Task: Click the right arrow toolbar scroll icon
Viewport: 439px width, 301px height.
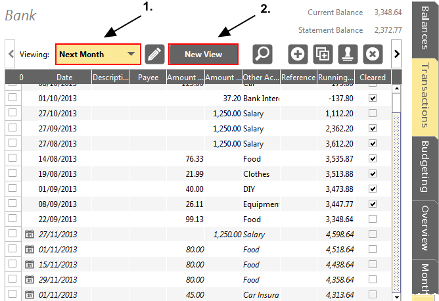Action: (396, 54)
